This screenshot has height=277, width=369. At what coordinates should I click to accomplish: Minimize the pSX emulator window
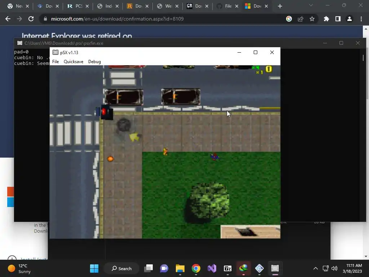[239, 52]
